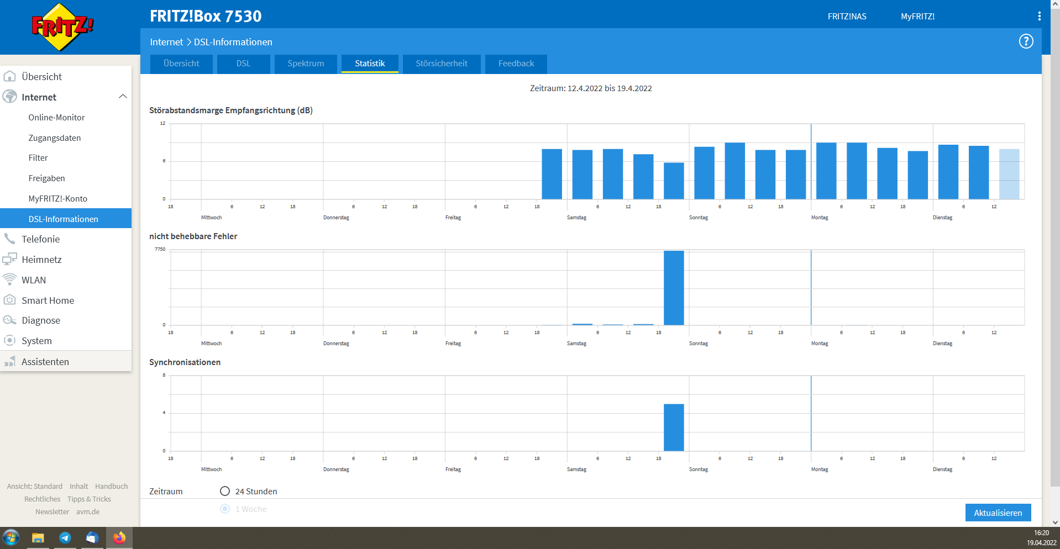
Task: Click the light blue bar in Störabstandsmarge chart
Action: click(1009, 174)
